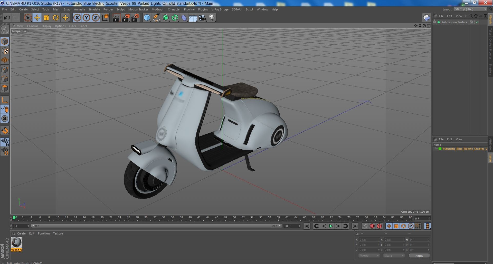Switch to Edges mode
Screen dimensions: 493x264
pyautogui.click(x=5, y=79)
